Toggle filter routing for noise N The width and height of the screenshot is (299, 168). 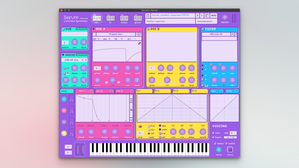[x=203, y=76]
